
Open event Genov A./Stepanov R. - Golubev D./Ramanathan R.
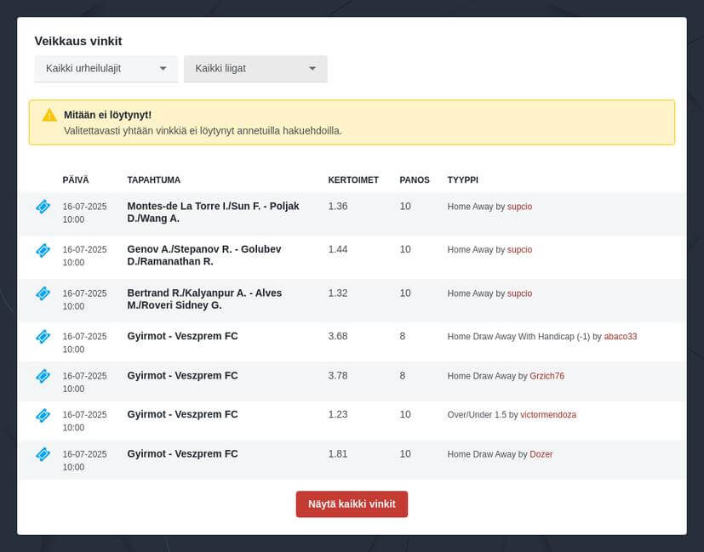(204, 255)
